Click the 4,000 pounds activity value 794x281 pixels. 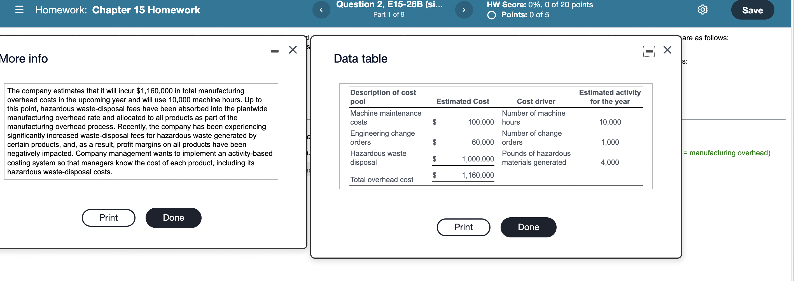click(610, 162)
